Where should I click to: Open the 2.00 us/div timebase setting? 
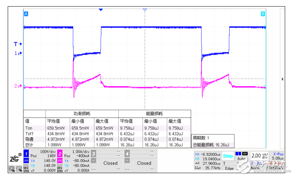[259, 156]
